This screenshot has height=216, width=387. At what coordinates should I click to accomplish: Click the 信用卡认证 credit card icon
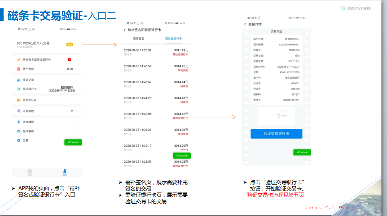19,100
